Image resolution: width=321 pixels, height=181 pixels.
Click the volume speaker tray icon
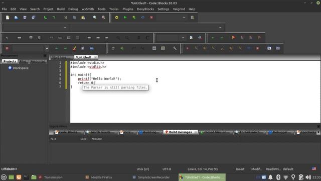click(x=308, y=177)
